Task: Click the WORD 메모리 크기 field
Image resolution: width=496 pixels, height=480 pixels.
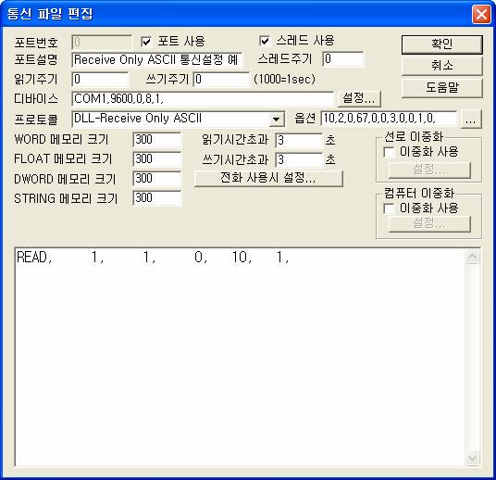Action: coord(157,140)
